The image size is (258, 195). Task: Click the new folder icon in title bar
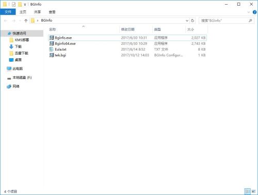tap(20, 4)
